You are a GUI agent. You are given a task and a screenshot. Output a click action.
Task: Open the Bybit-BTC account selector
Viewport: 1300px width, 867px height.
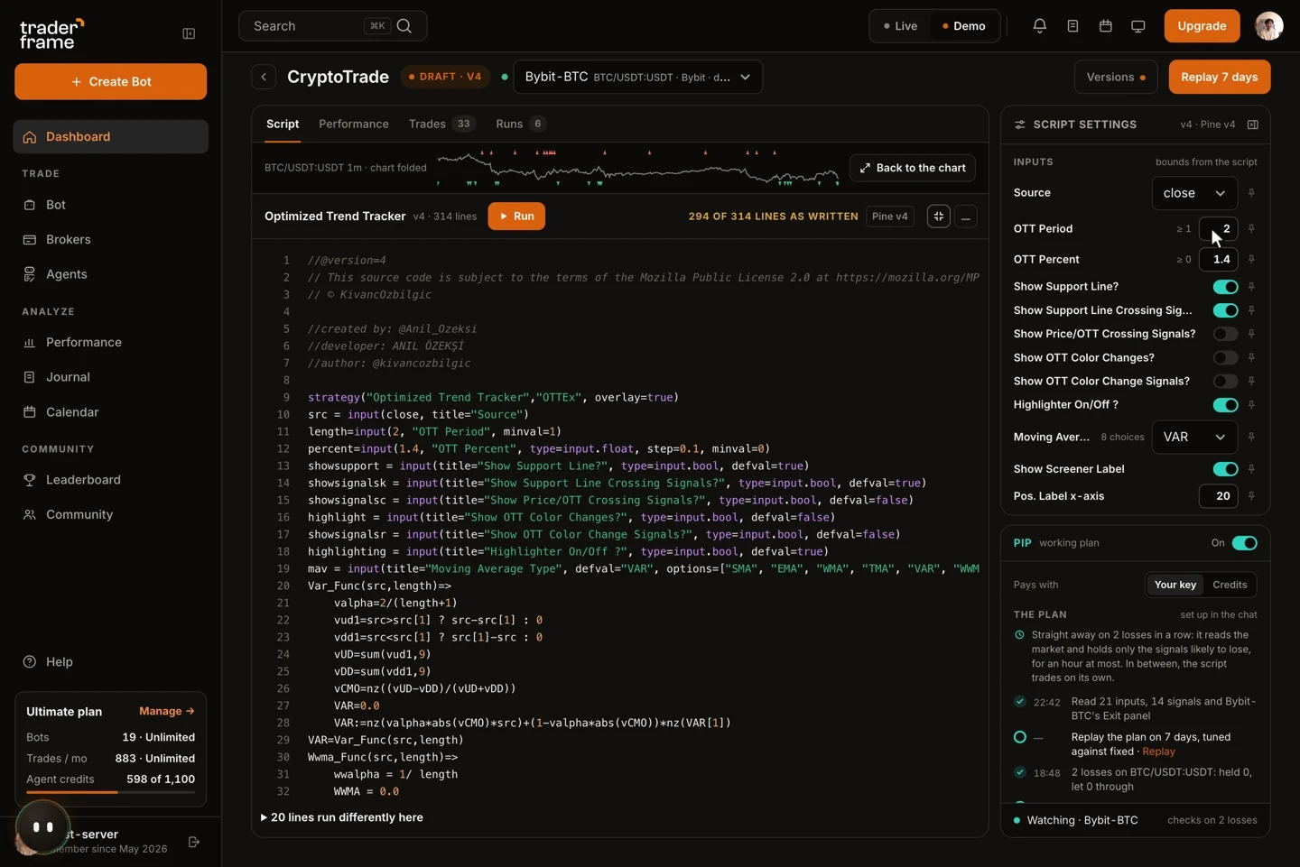tap(637, 77)
